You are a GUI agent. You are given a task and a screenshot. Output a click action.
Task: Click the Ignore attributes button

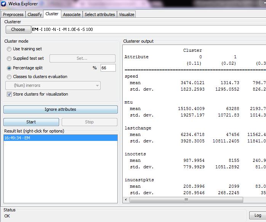click(60, 109)
